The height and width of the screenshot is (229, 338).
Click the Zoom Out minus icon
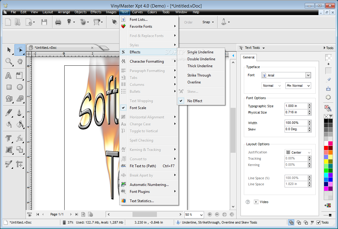[x=217, y=214]
